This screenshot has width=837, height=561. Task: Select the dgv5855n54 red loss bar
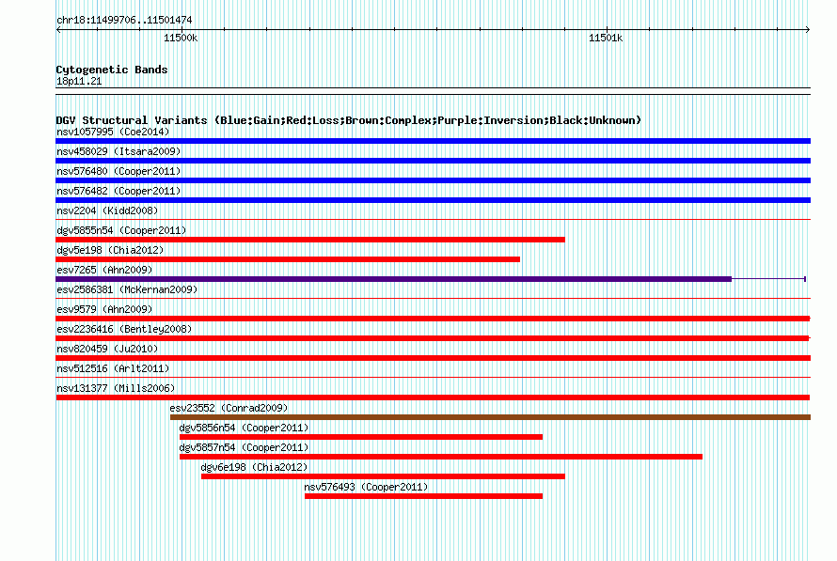click(310, 240)
